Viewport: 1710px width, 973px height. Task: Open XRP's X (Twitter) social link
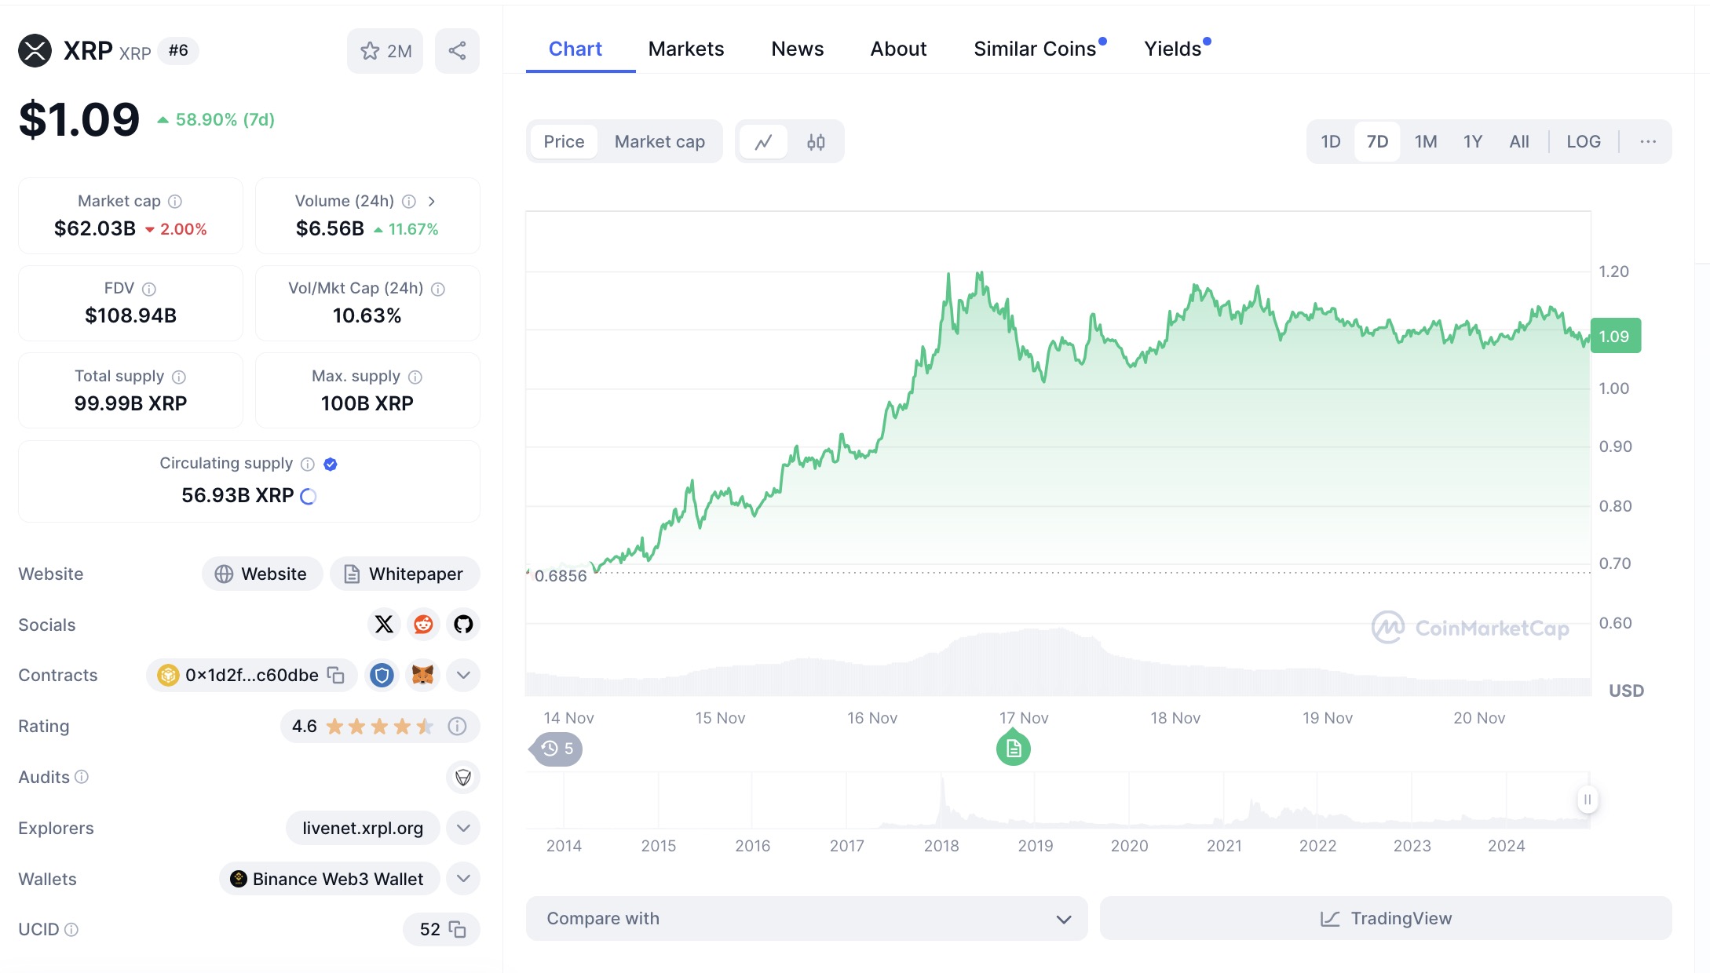pos(384,625)
